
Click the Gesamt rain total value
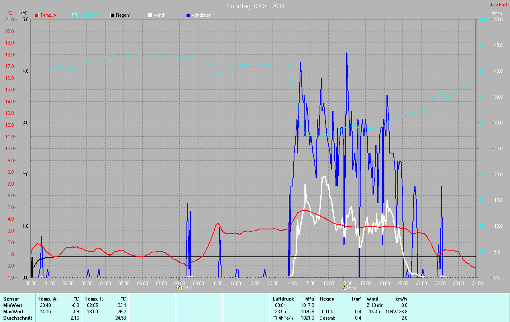point(358,318)
